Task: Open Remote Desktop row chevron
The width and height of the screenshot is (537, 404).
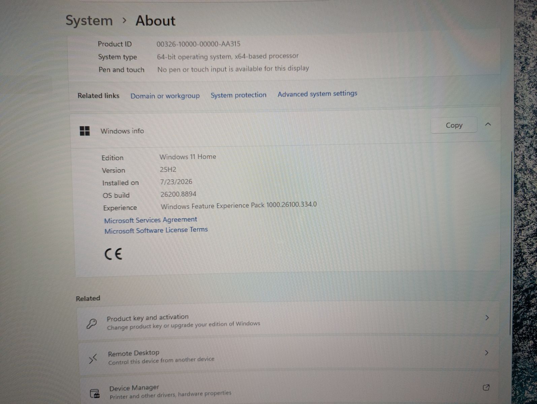Action: click(x=486, y=353)
